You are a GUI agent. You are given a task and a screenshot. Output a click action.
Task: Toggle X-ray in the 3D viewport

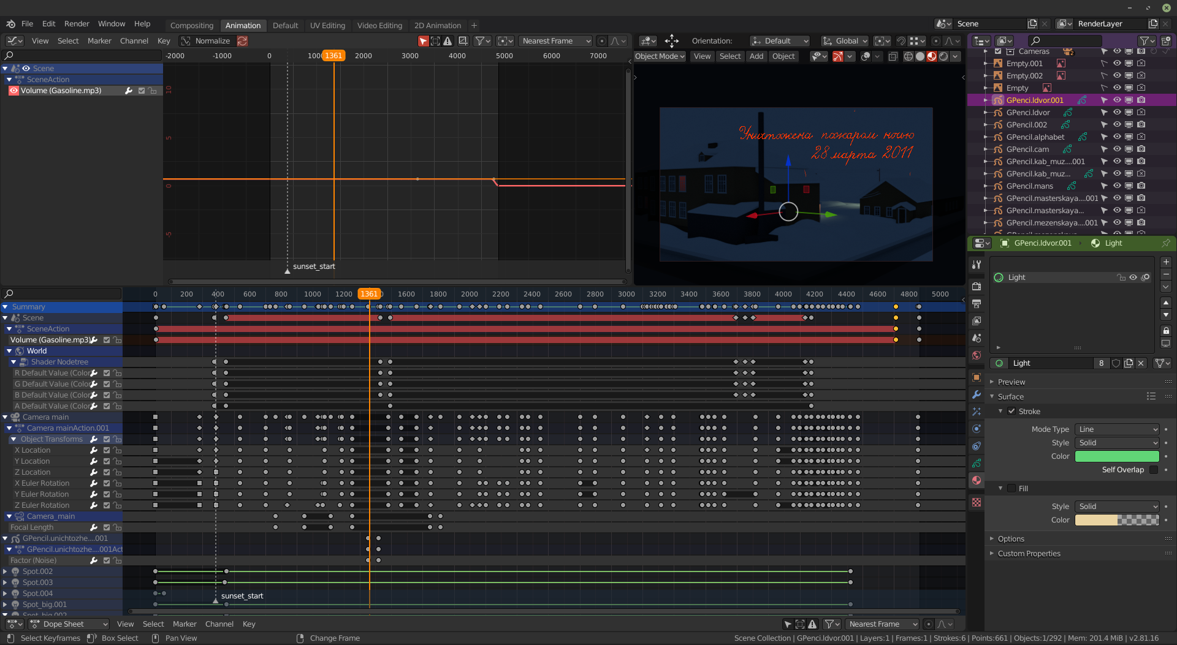click(893, 56)
